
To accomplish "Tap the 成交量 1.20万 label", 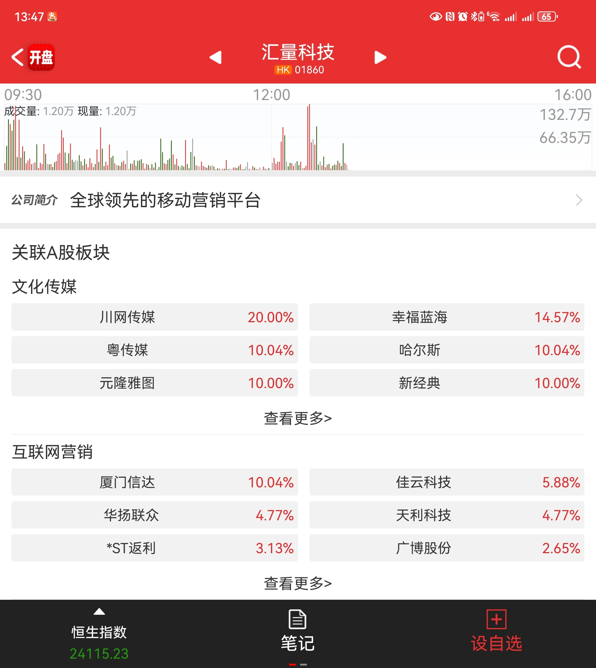I will [x=39, y=111].
